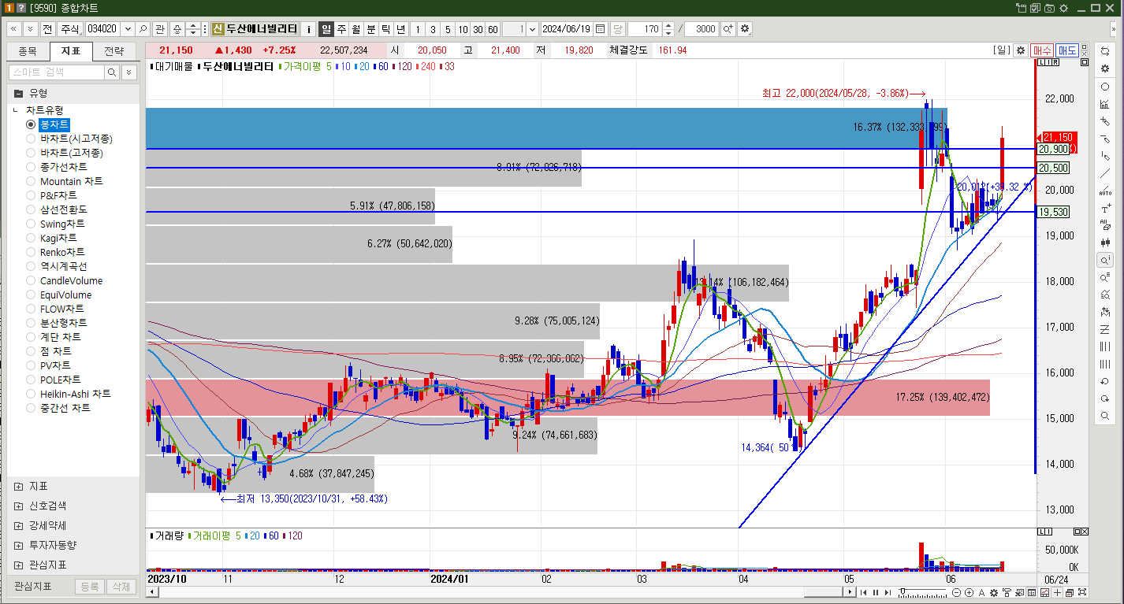
Task: Click the 170 candle count field
Action: [645, 28]
